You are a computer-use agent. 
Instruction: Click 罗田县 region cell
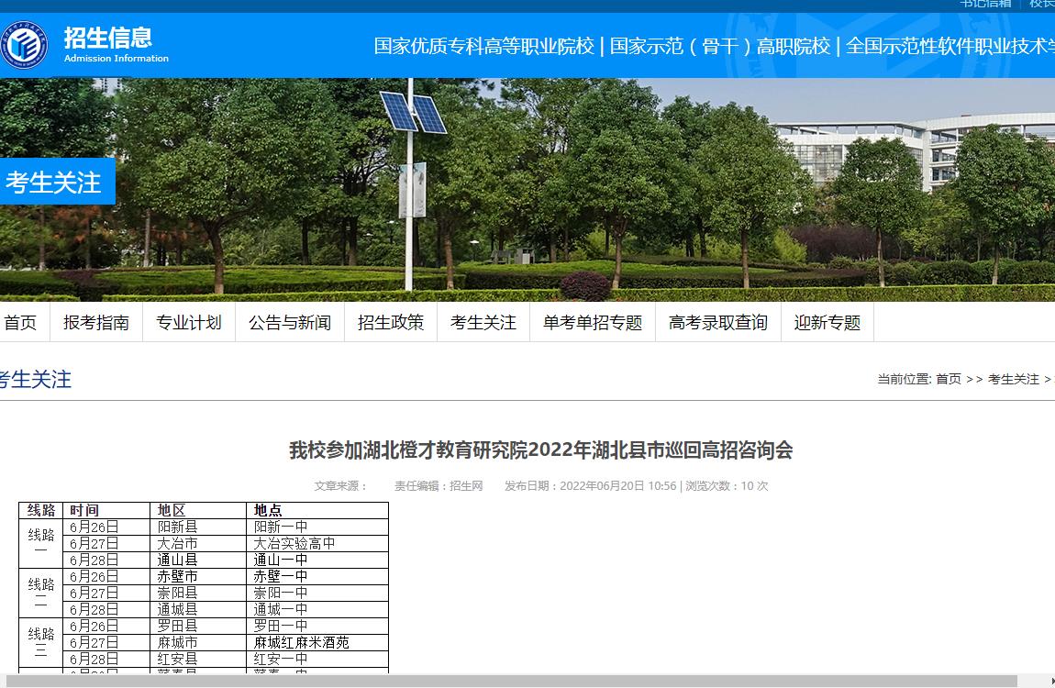pos(198,627)
